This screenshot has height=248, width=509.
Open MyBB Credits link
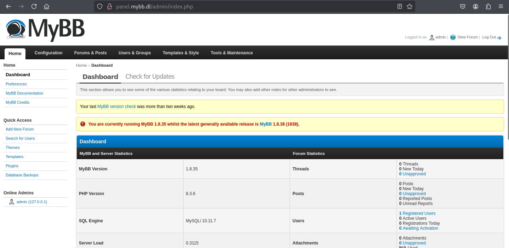18,102
